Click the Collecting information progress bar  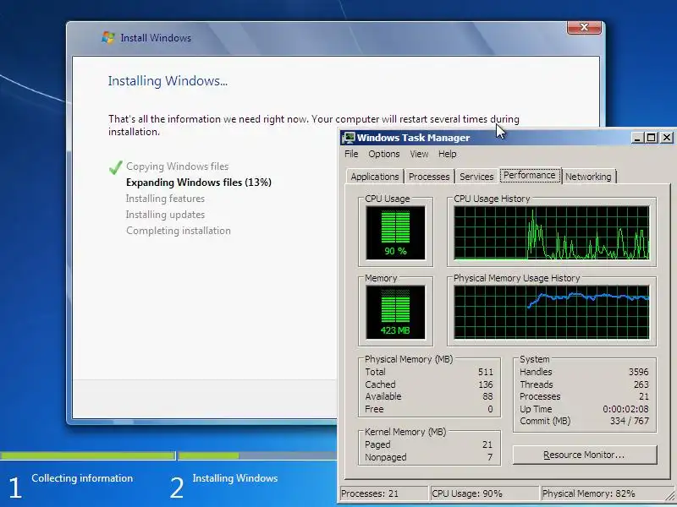[x=88, y=455]
